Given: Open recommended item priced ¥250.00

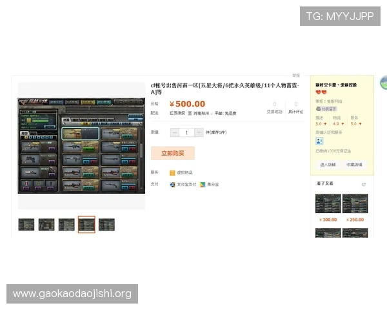Looking at the screenshot, I should [355, 204].
